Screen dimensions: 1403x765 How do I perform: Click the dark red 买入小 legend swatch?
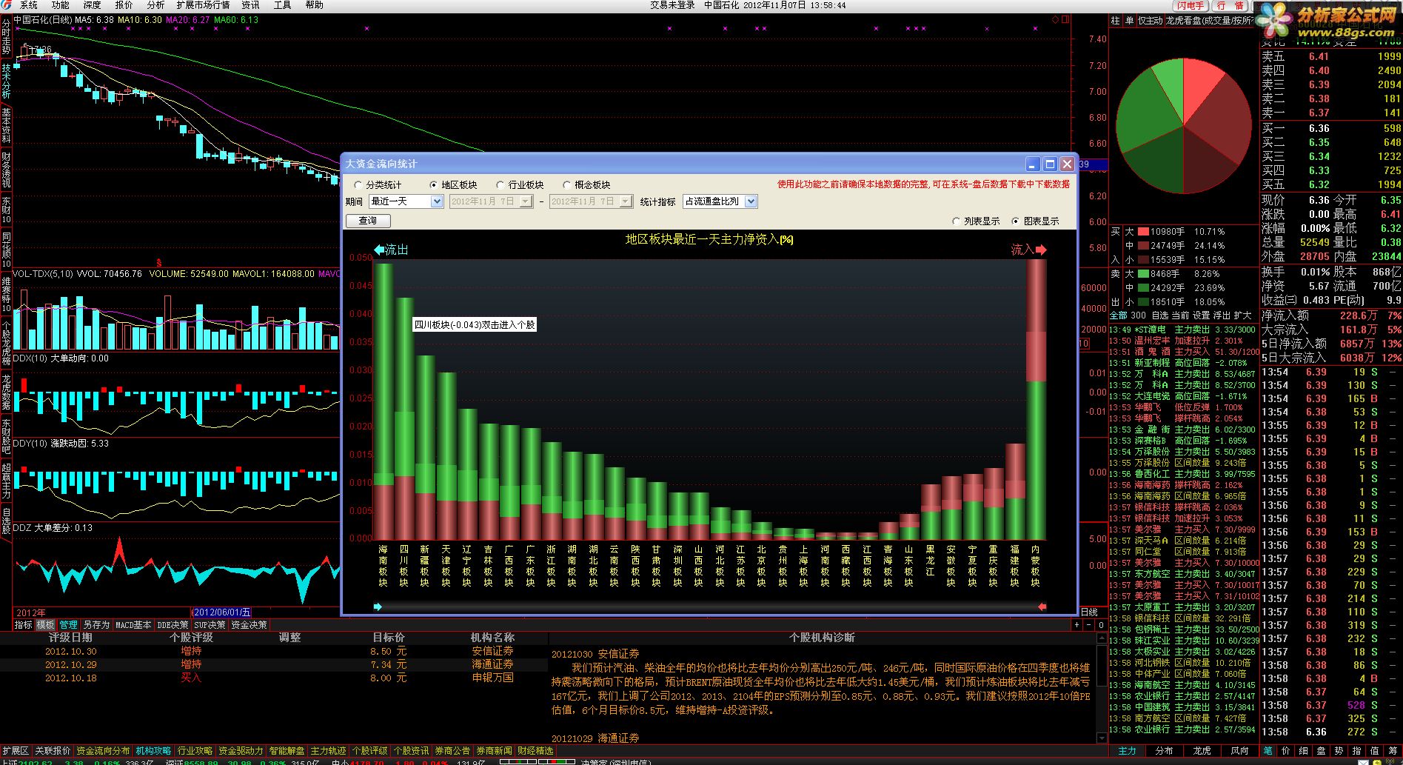tap(1143, 260)
